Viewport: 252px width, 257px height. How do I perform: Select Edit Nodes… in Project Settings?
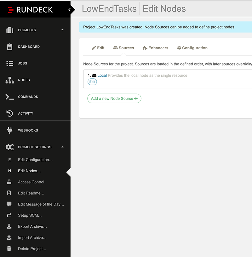(x=29, y=171)
